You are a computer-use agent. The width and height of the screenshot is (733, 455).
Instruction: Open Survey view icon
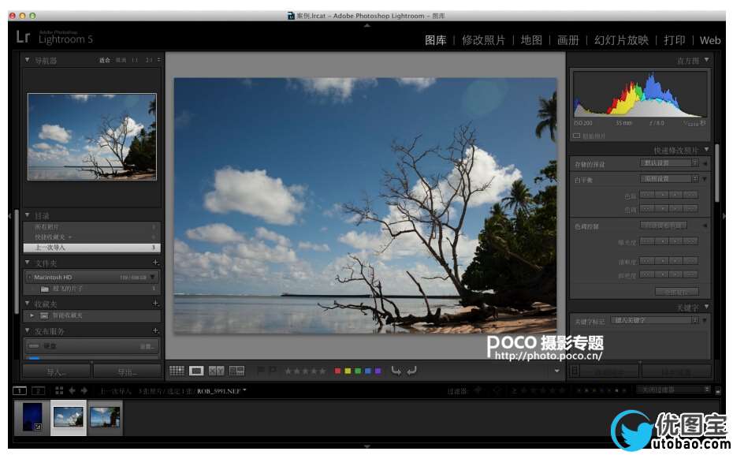tap(236, 371)
